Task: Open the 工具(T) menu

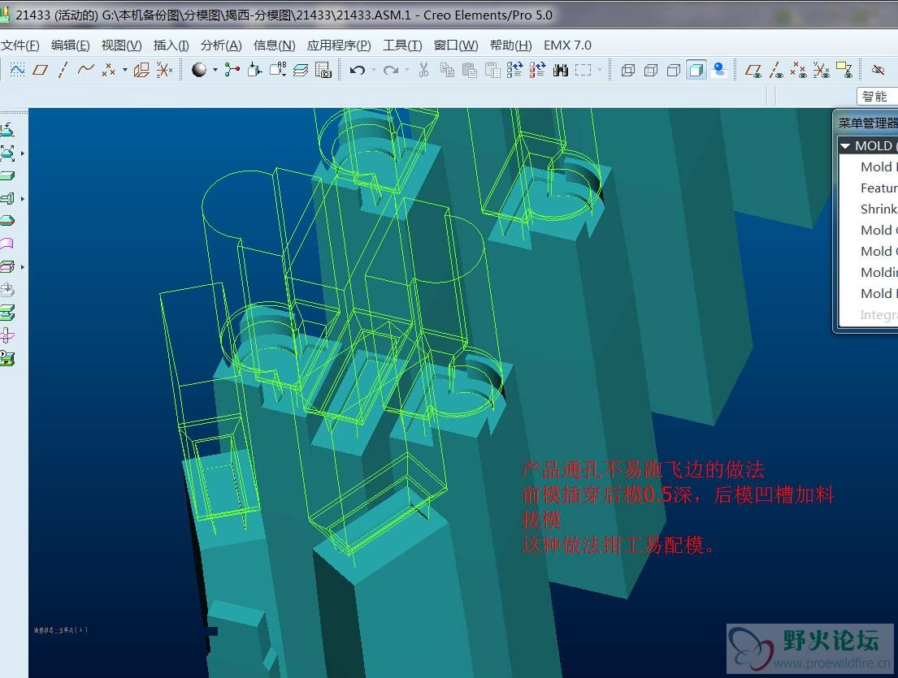Action: [x=402, y=45]
